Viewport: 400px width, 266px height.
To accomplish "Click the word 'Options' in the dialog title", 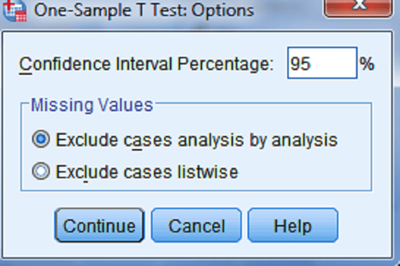I will (x=223, y=11).
